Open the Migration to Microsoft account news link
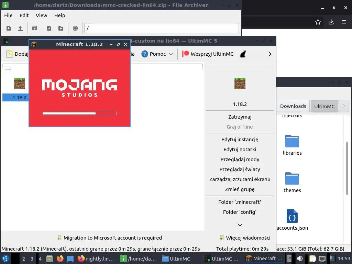Image resolution: width=352 pixels, height=264 pixels. coord(109,238)
